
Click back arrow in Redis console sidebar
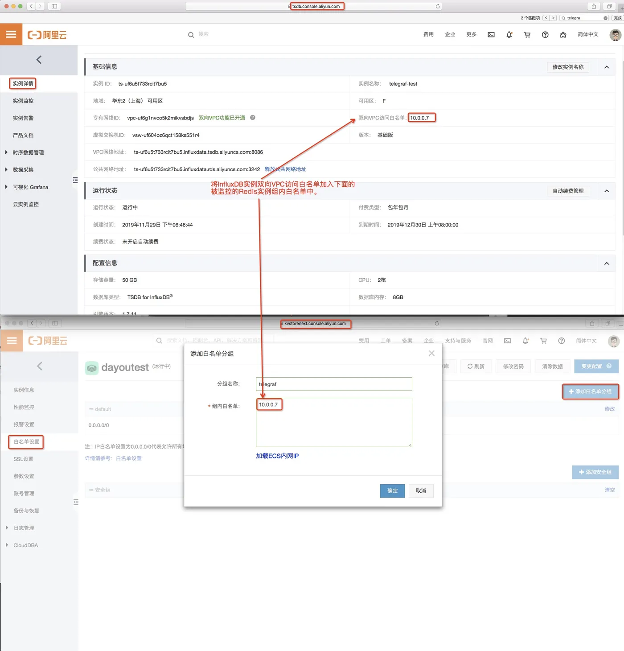[x=40, y=366]
